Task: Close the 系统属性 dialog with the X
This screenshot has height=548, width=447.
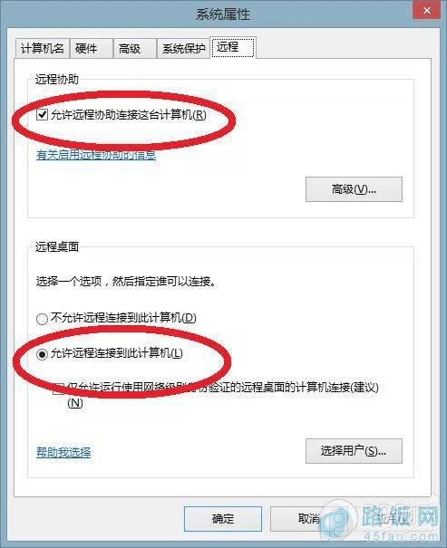Action: (427, 11)
